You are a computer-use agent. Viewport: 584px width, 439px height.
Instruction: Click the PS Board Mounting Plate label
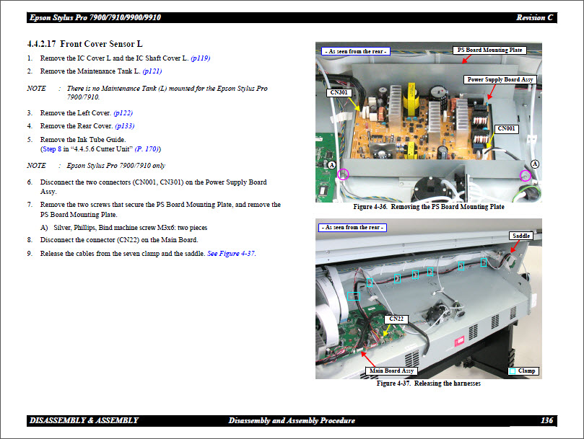(x=489, y=50)
